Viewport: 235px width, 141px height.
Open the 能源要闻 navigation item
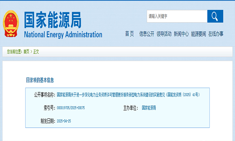(199, 34)
